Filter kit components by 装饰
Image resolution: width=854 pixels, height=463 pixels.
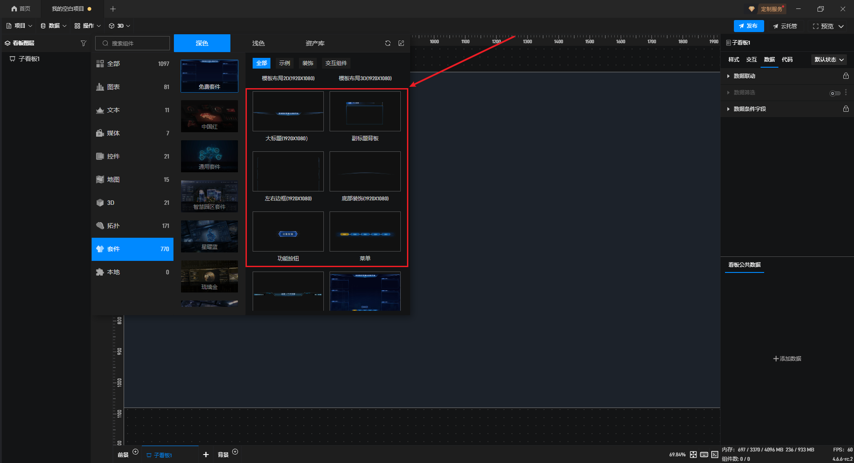[x=308, y=63]
